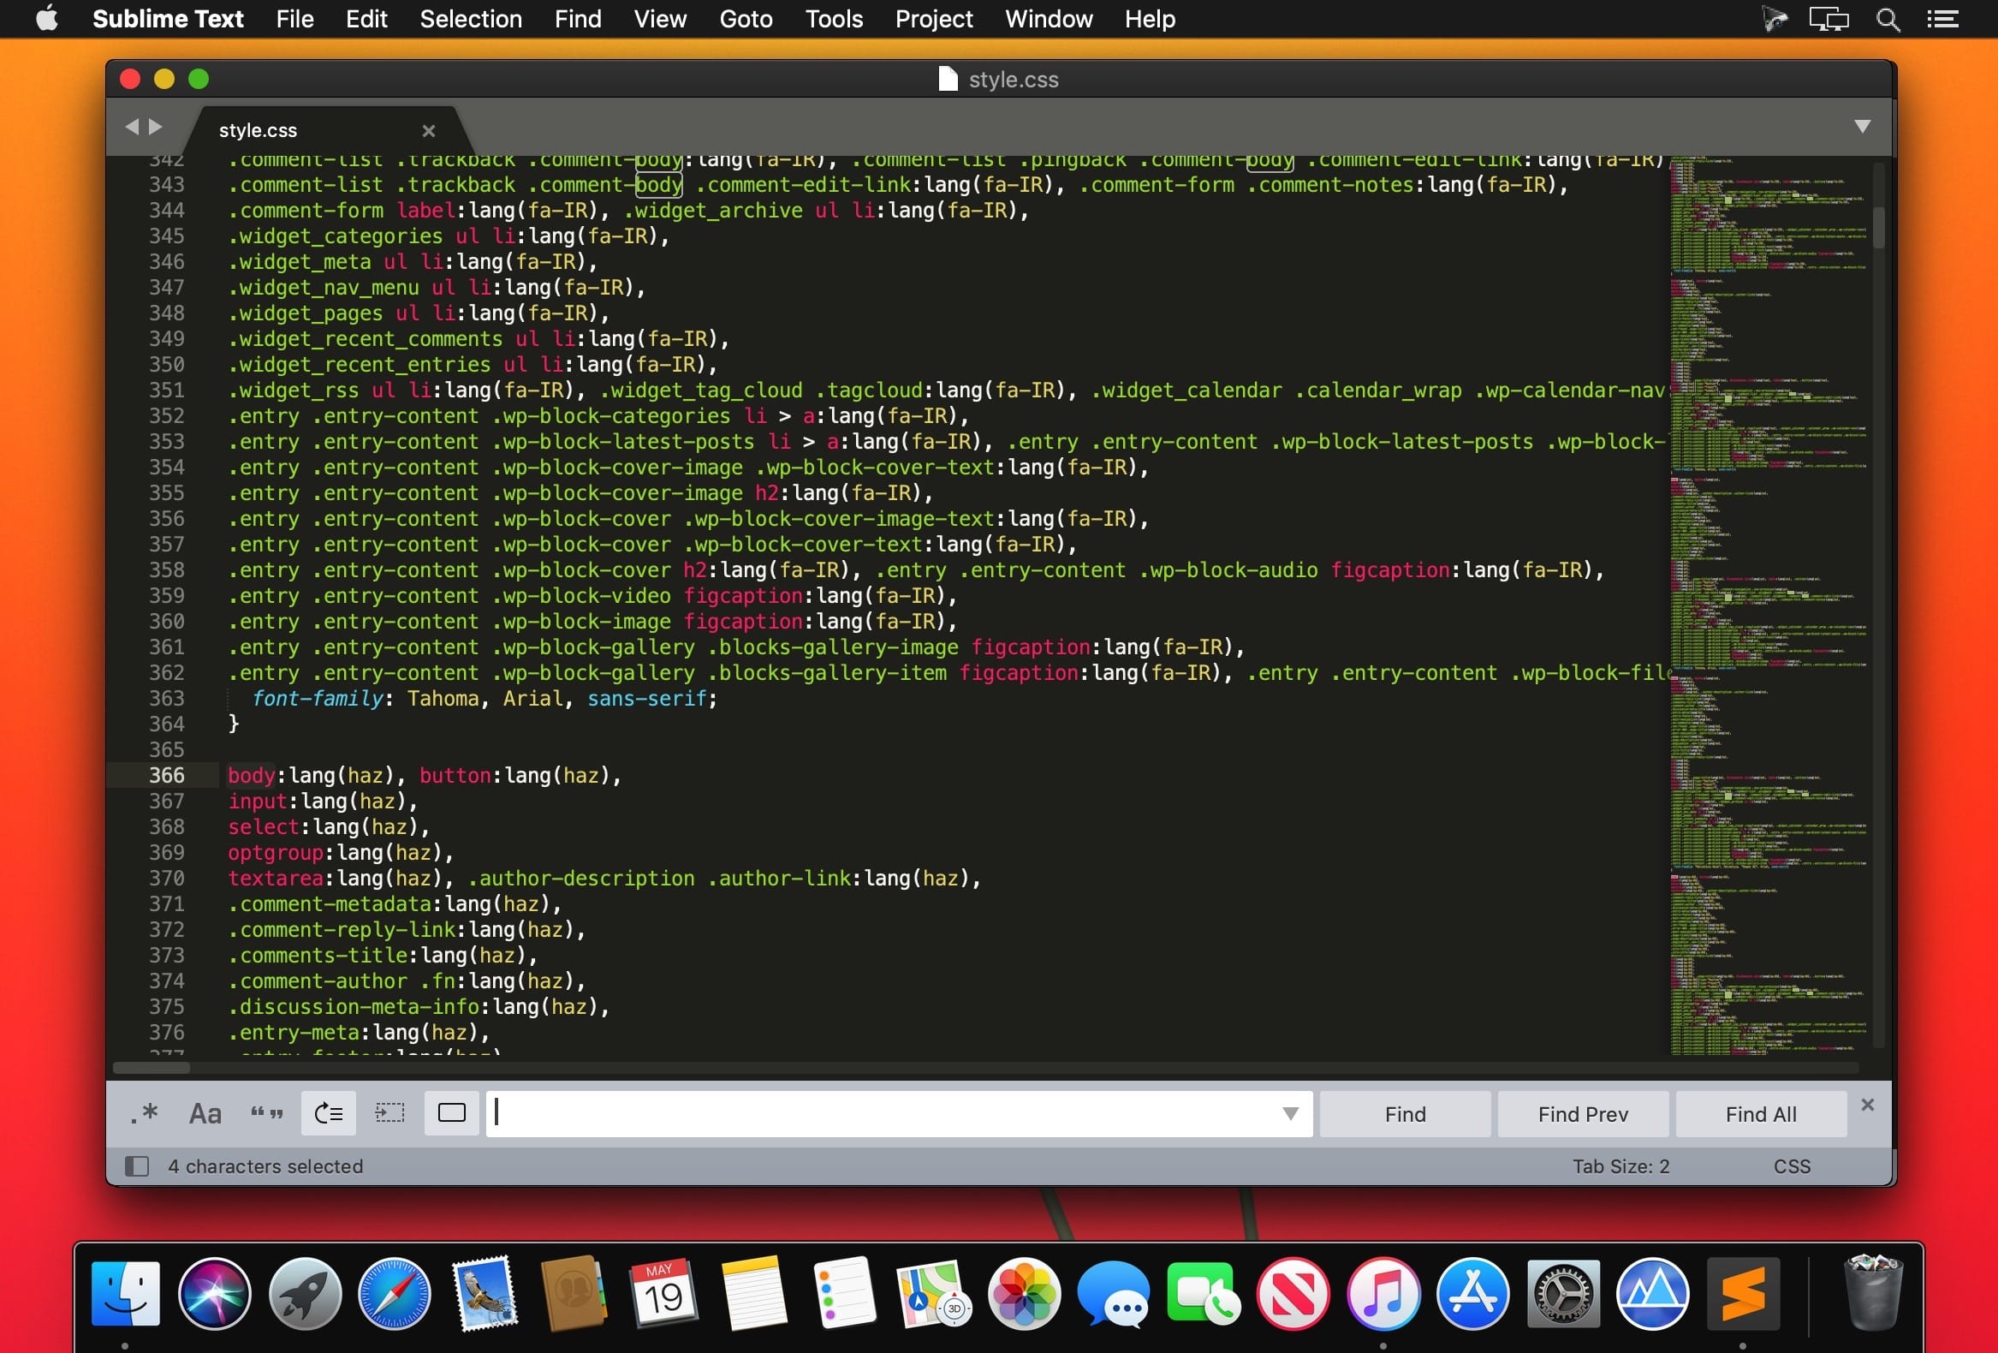Click the Find Prev button
This screenshot has height=1353, width=1998.
click(1583, 1112)
